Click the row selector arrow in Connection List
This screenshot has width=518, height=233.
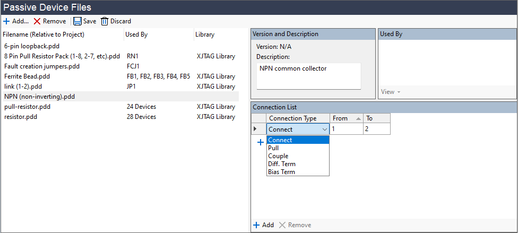click(256, 129)
